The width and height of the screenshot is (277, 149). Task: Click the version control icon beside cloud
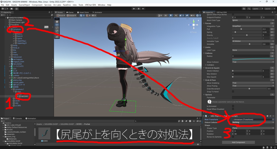(x=17, y=9)
